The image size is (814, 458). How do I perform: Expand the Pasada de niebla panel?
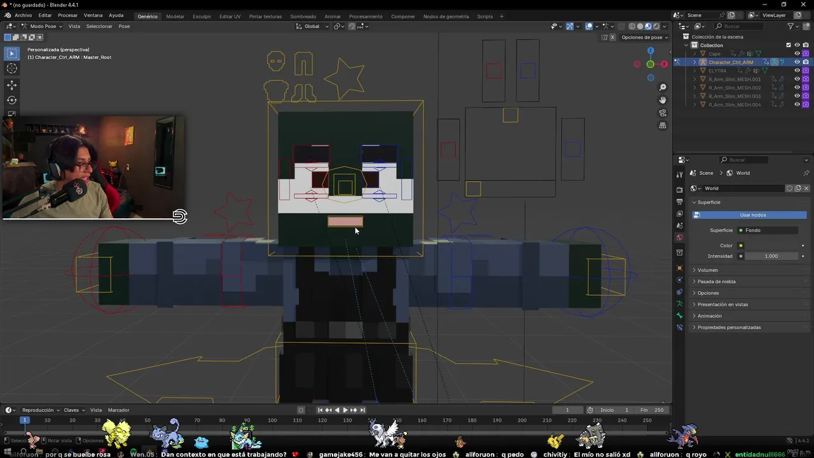pos(716,281)
